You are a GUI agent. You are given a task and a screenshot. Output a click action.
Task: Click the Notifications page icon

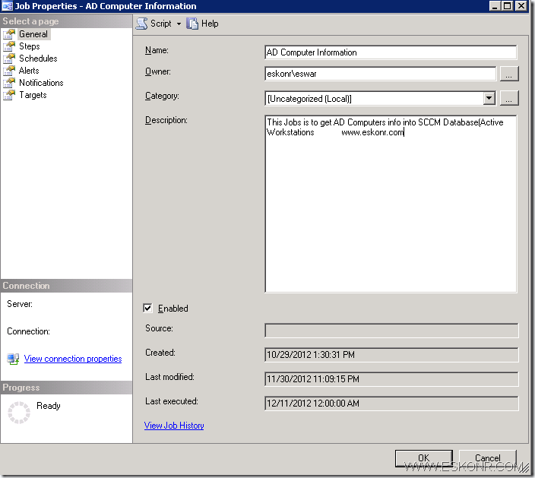[9, 83]
